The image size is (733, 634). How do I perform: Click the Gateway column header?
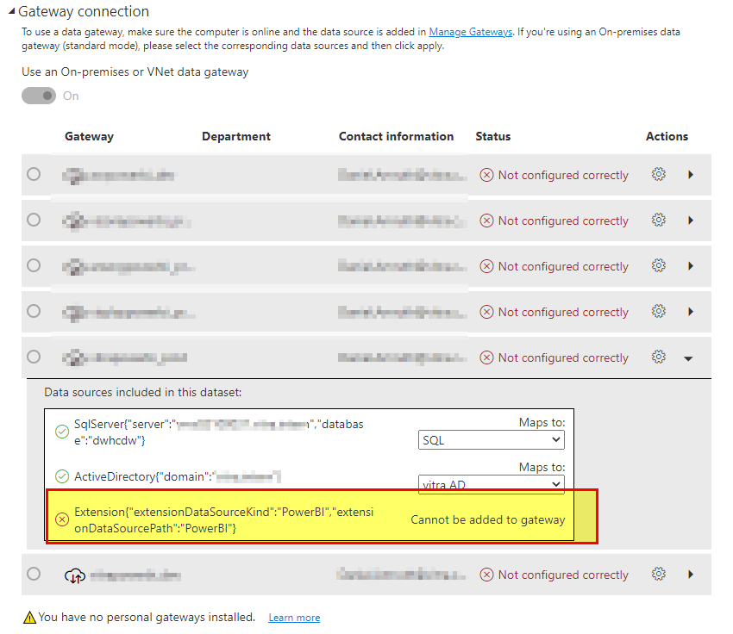point(90,136)
